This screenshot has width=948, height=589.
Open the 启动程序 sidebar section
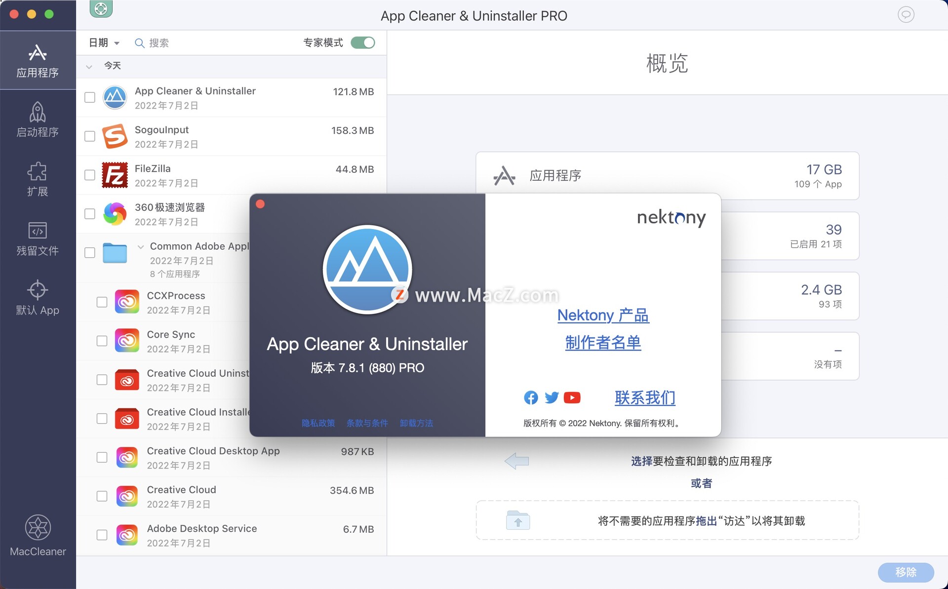[38, 119]
